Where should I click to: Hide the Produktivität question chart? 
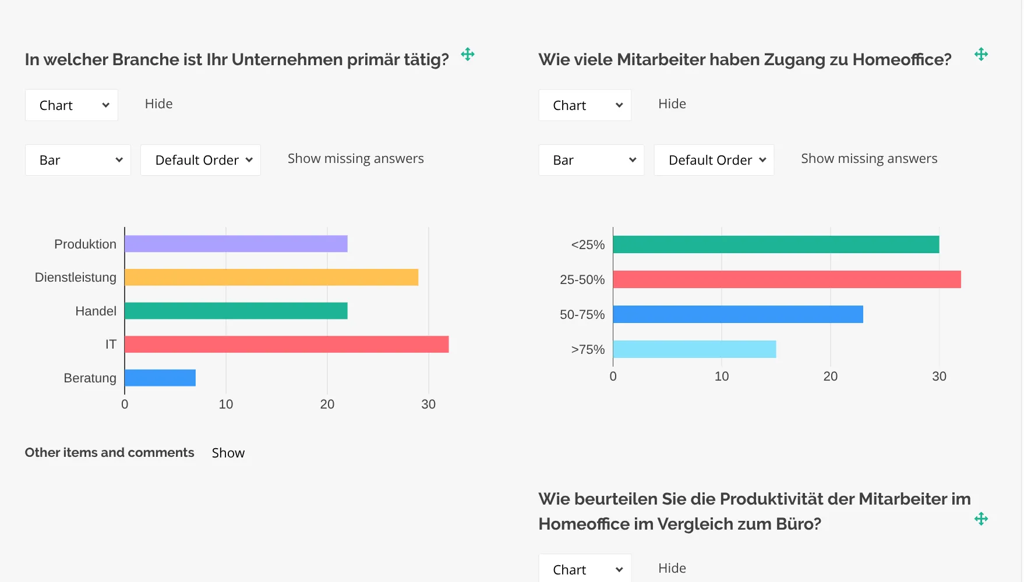672,568
